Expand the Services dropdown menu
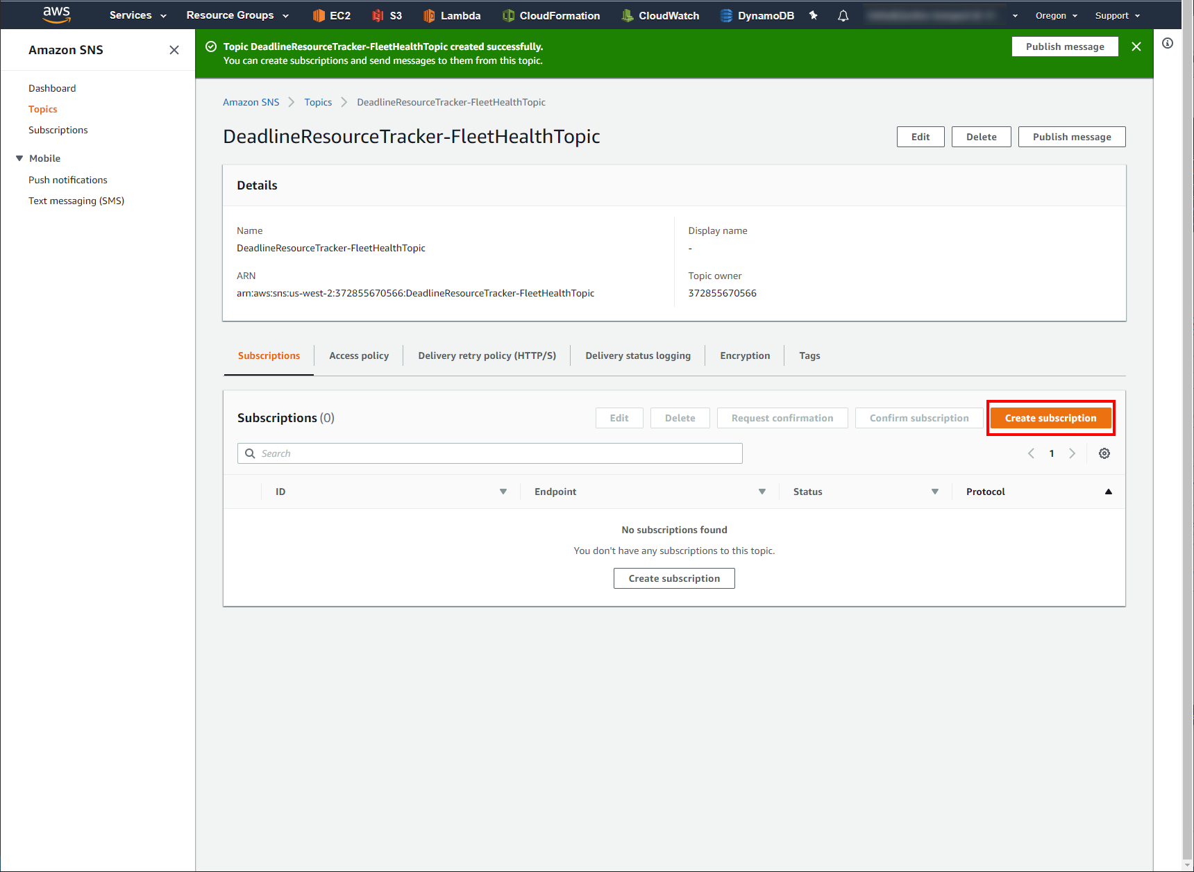1194x872 pixels. [137, 15]
